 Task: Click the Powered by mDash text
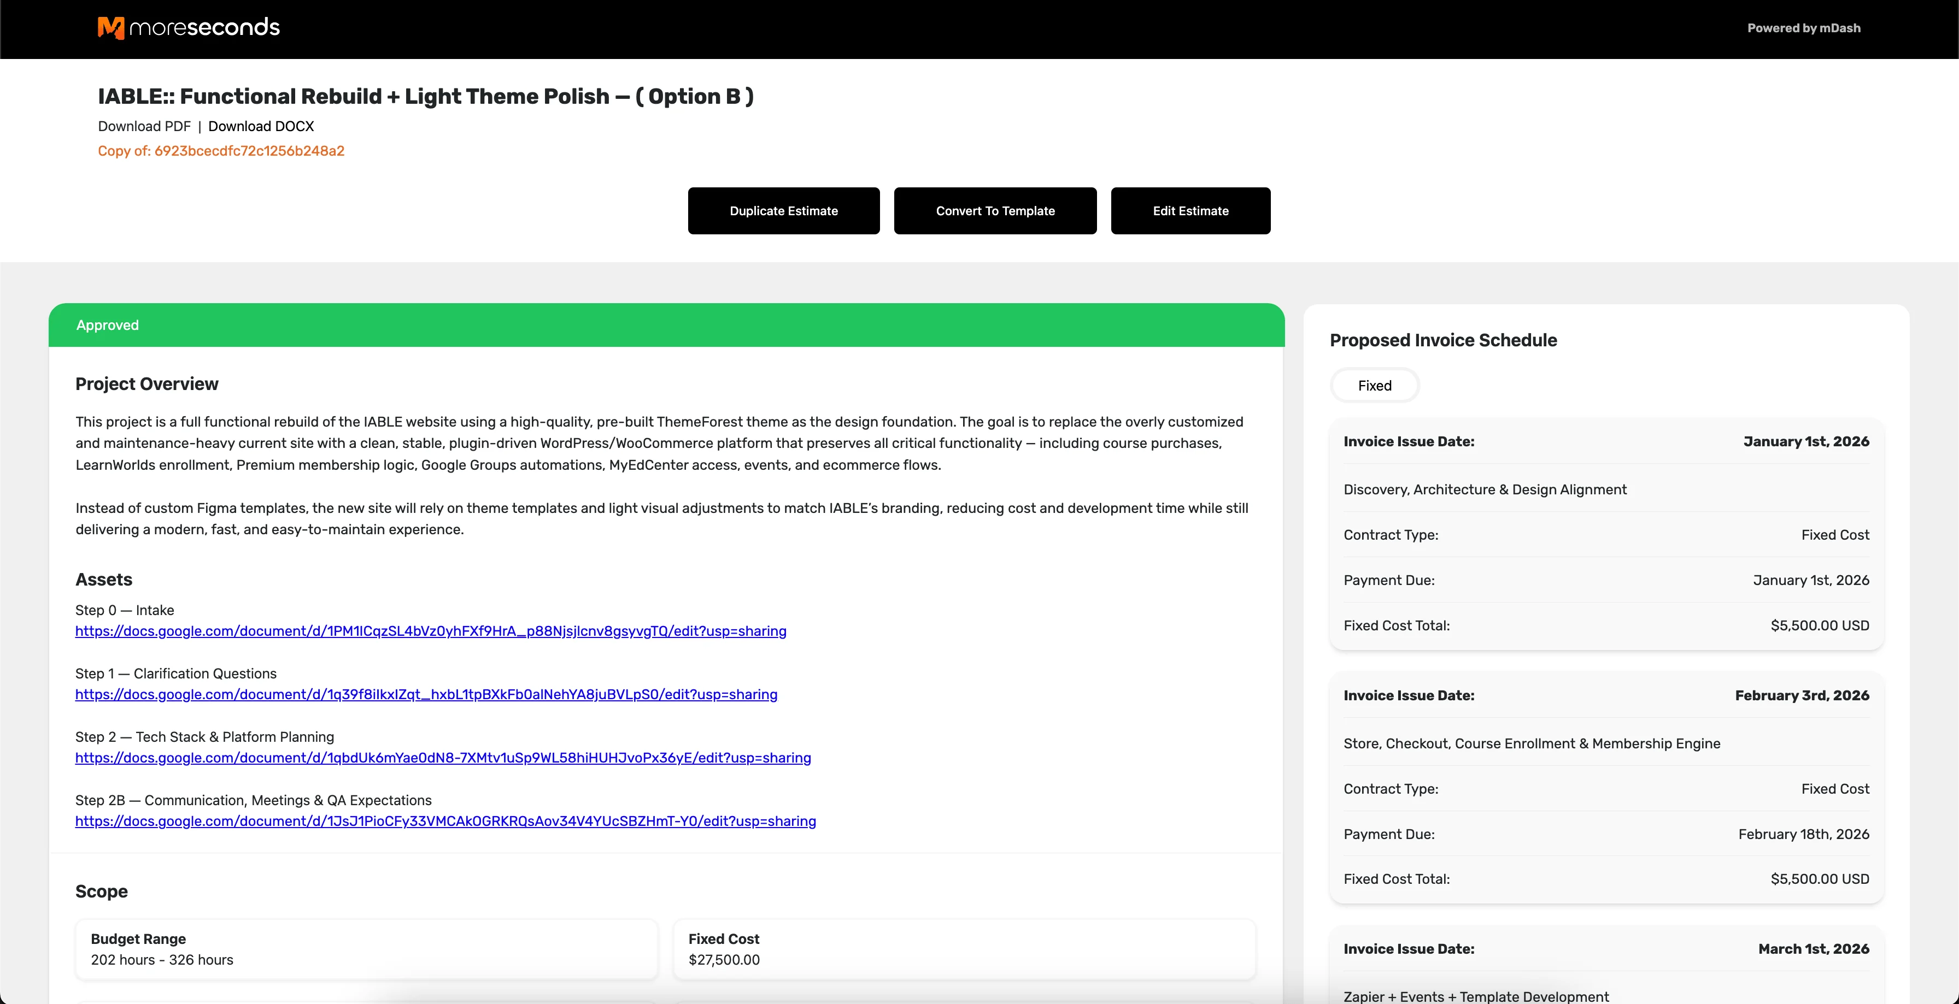[x=1803, y=28]
